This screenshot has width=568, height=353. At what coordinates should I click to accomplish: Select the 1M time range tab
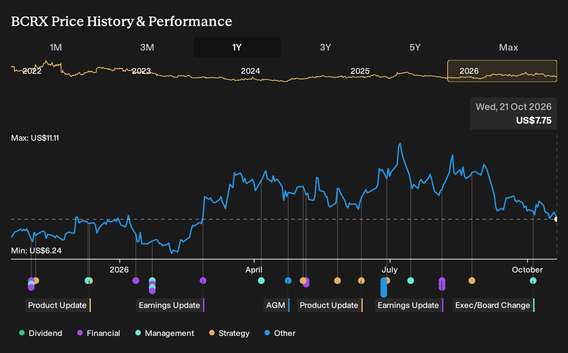tap(56, 47)
